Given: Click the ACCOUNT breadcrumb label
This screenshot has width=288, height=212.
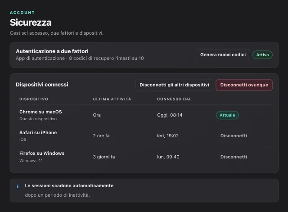Looking at the screenshot, I should tap(22, 13).
